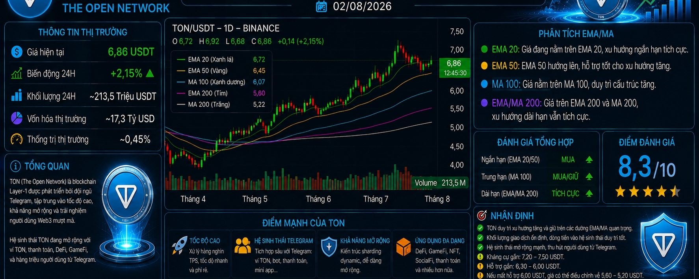
Task: Click the C 6,86 close value in chart header
Action: click(261, 41)
